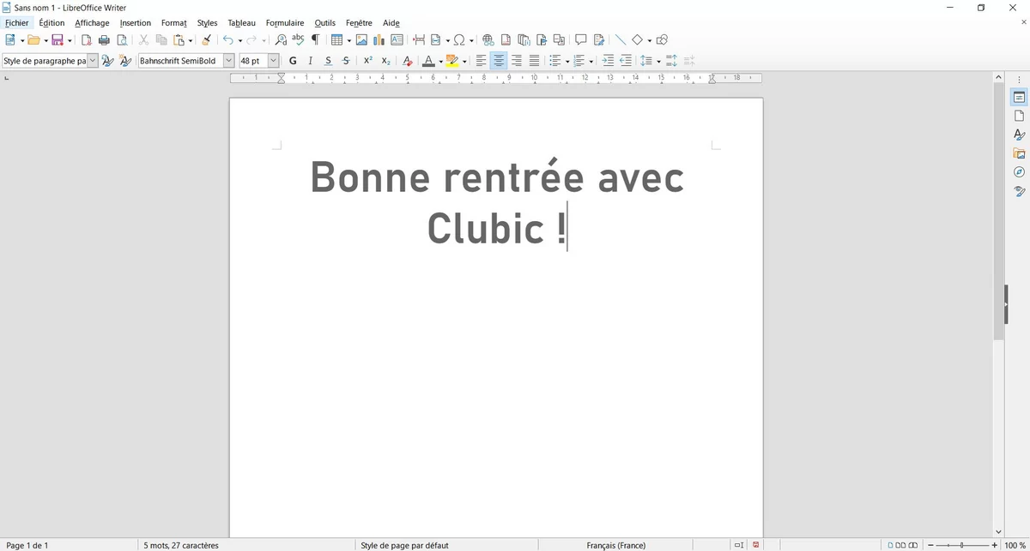Toggle Italic formatting
1030x551 pixels.
[310, 61]
